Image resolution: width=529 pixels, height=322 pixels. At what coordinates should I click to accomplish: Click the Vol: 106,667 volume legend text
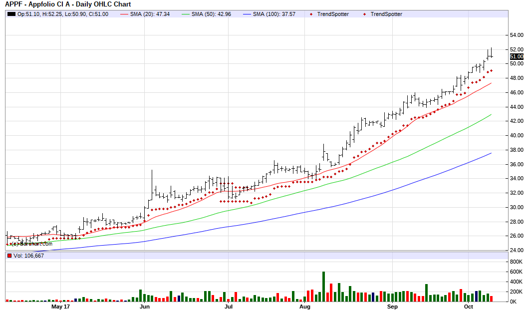pyautogui.click(x=28, y=256)
